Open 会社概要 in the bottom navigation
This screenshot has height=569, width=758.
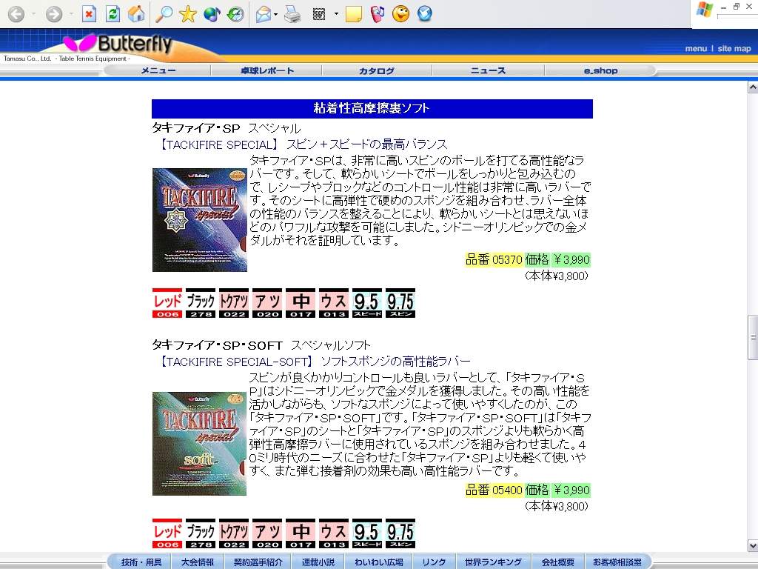(557, 562)
